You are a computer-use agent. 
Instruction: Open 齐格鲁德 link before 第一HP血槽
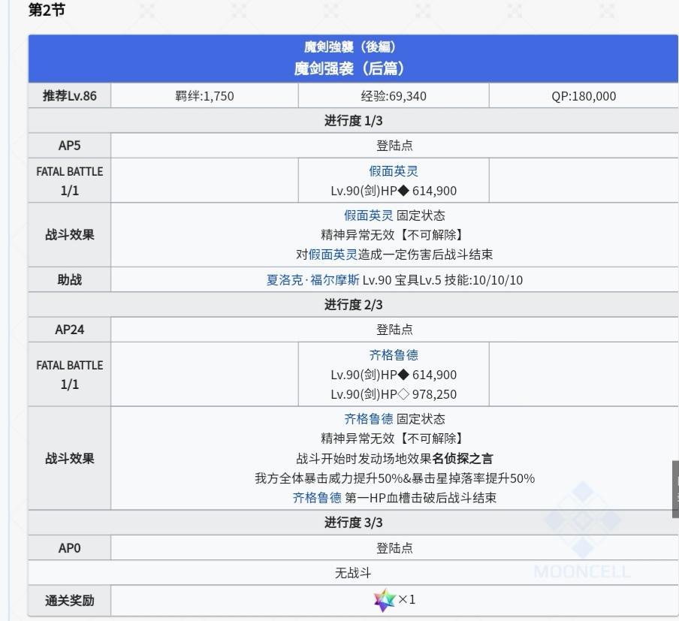(x=317, y=498)
